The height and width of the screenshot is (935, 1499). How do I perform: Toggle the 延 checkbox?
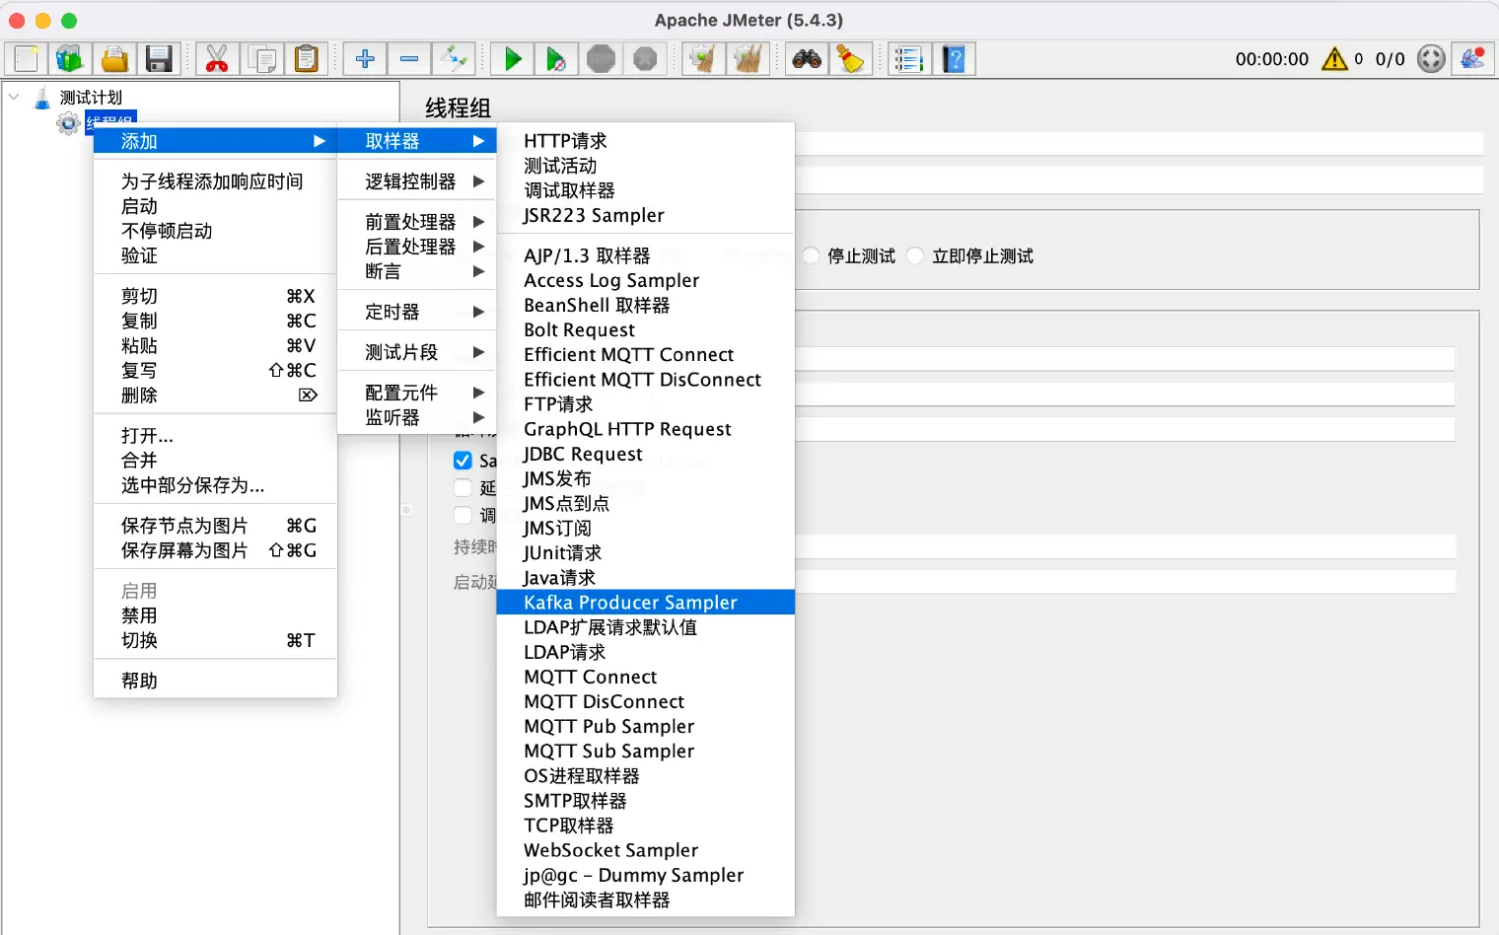463,487
